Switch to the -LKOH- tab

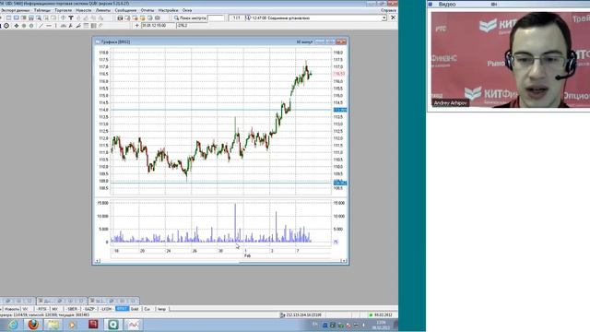click(107, 309)
